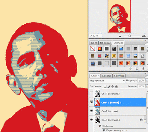The width and height of the screenshot is (148, 132).
Task: Show hidden layer Слой 1 (копия) 3
Action: point(91,93)
